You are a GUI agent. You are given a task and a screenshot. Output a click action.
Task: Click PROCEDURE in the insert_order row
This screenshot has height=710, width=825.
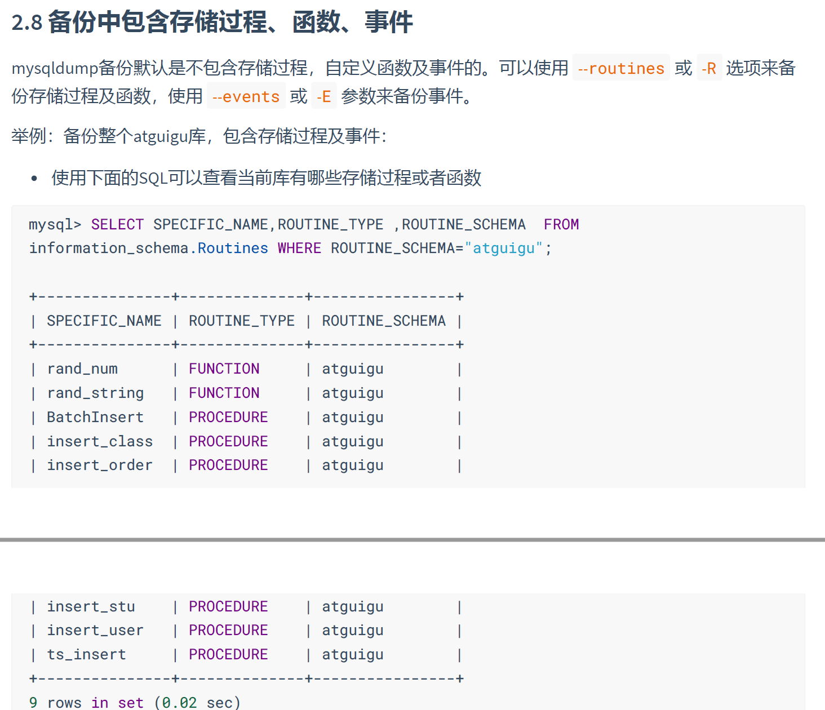point(228,465)
